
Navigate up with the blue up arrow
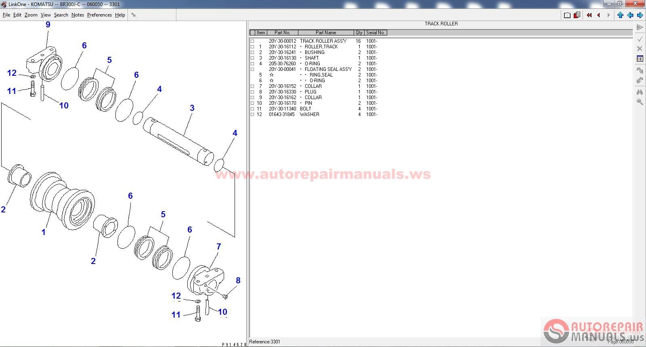tap(621, 15)
